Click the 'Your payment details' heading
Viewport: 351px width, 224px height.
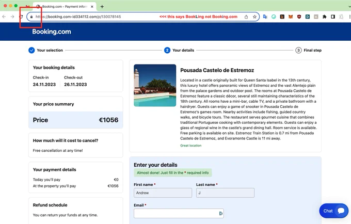pos(54,170)
